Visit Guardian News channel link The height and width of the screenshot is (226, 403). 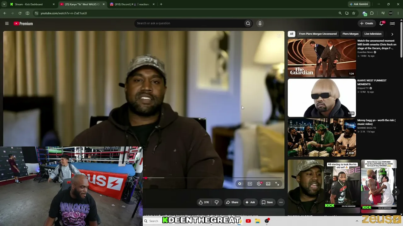pos(365,52)
